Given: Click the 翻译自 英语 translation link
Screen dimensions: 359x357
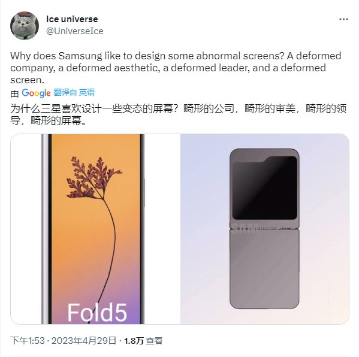Looking at the screenshot, I should coord(74,92).
